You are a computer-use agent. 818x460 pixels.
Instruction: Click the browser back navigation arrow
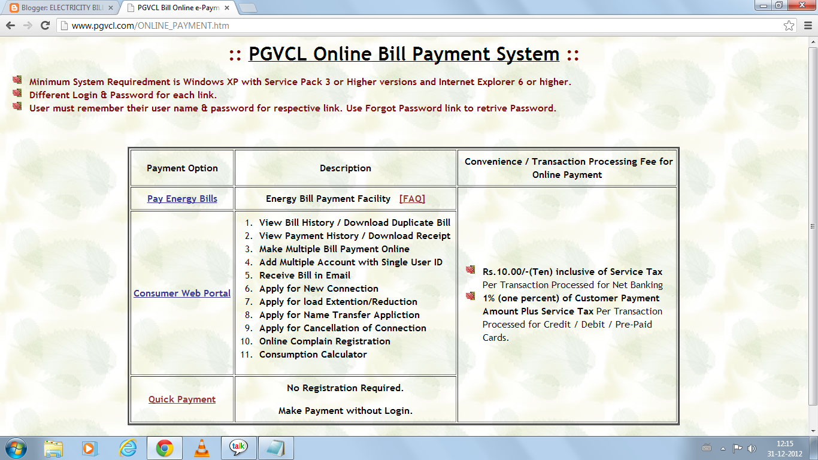pos(10,25)
